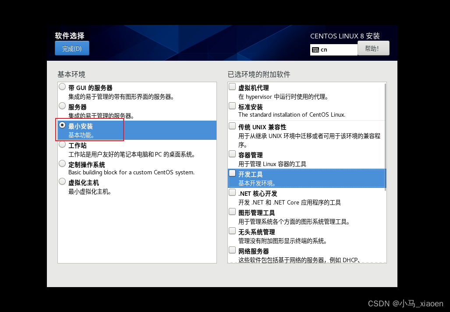The height and width of the screenshot is (312, 450).
Task: Click the 完成(D) done button
Action: click(x=72, y=48)
